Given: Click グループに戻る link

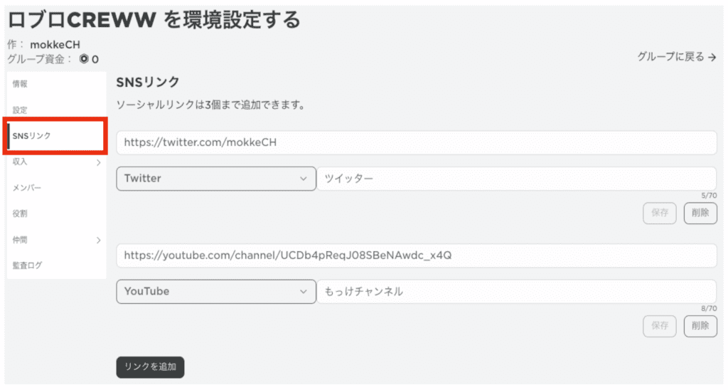Looking at the screenshot, I should pos(676,57).
